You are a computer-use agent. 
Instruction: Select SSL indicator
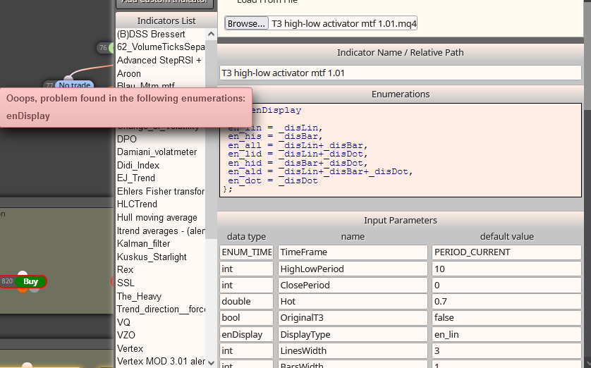point(126,283)
